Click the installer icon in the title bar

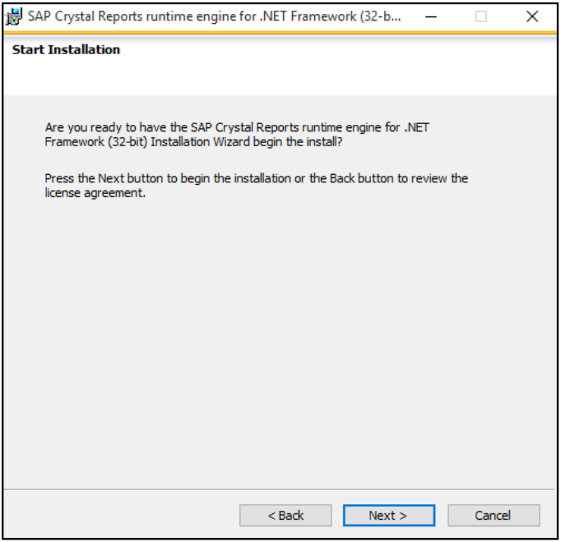pyautogui.click(x=14, y=16)
